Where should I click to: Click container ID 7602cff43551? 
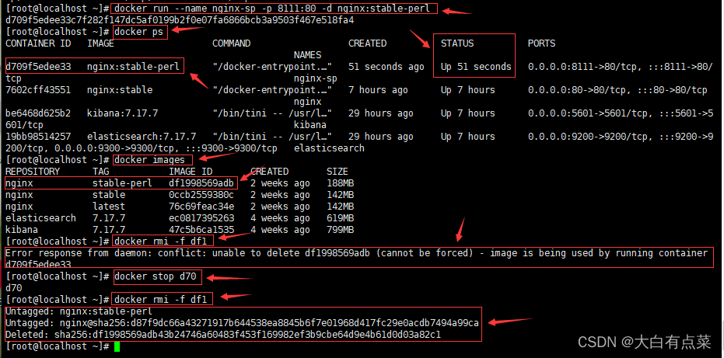[38, 90]
